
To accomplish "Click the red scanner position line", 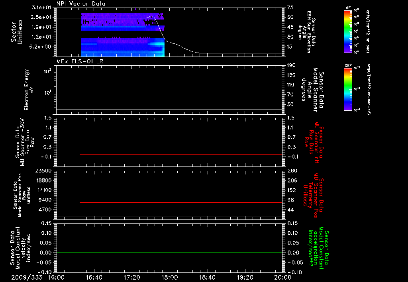I will (x=181, y=202).
